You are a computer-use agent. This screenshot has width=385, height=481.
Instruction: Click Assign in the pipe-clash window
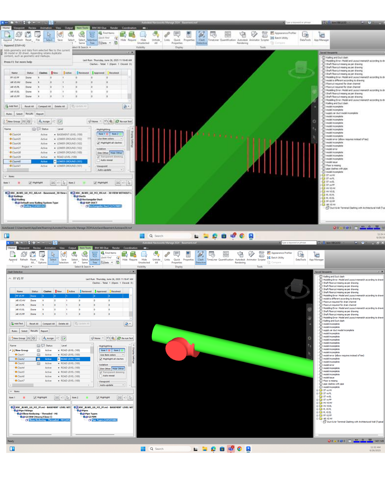tap(48, 338)
